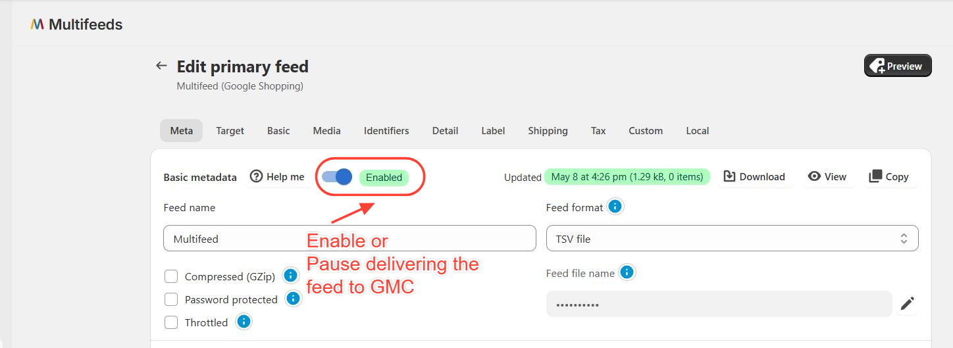Click the back arrow beside Edit primary feed

[x=161, y=66]
